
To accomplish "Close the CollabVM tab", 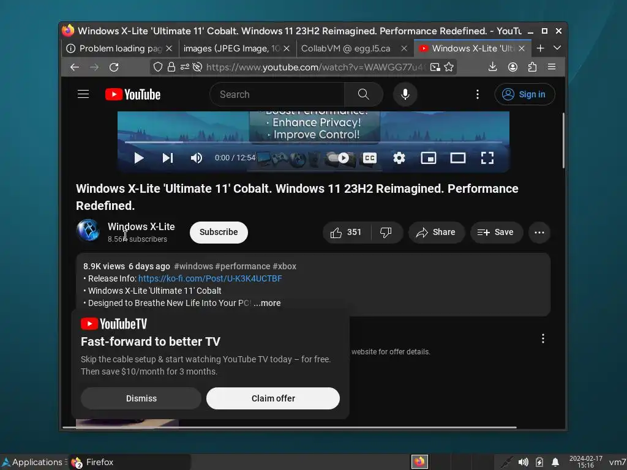I will 404,48.
